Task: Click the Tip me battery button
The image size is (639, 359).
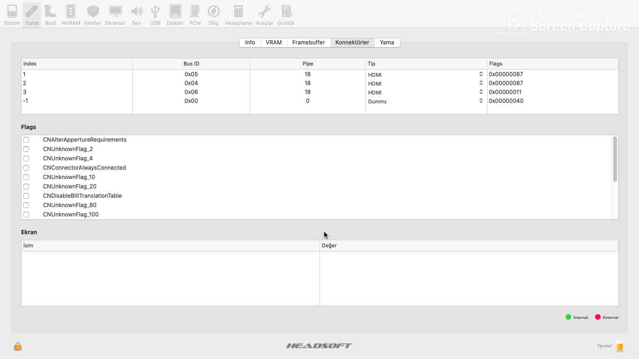Action: [620, 346]
